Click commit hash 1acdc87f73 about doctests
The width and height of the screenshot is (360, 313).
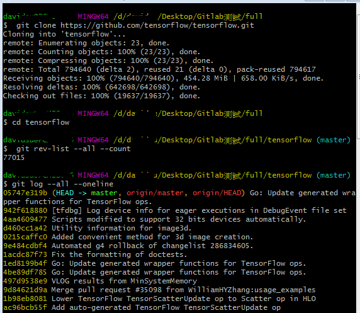[x=25, y=254]
